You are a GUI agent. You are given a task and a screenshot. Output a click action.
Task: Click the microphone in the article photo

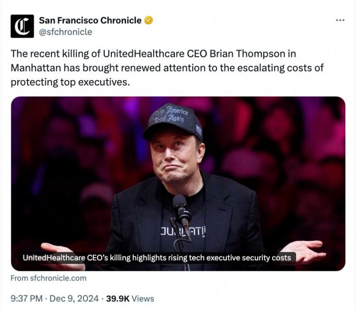pyautogui.click(x=181, y=209)
